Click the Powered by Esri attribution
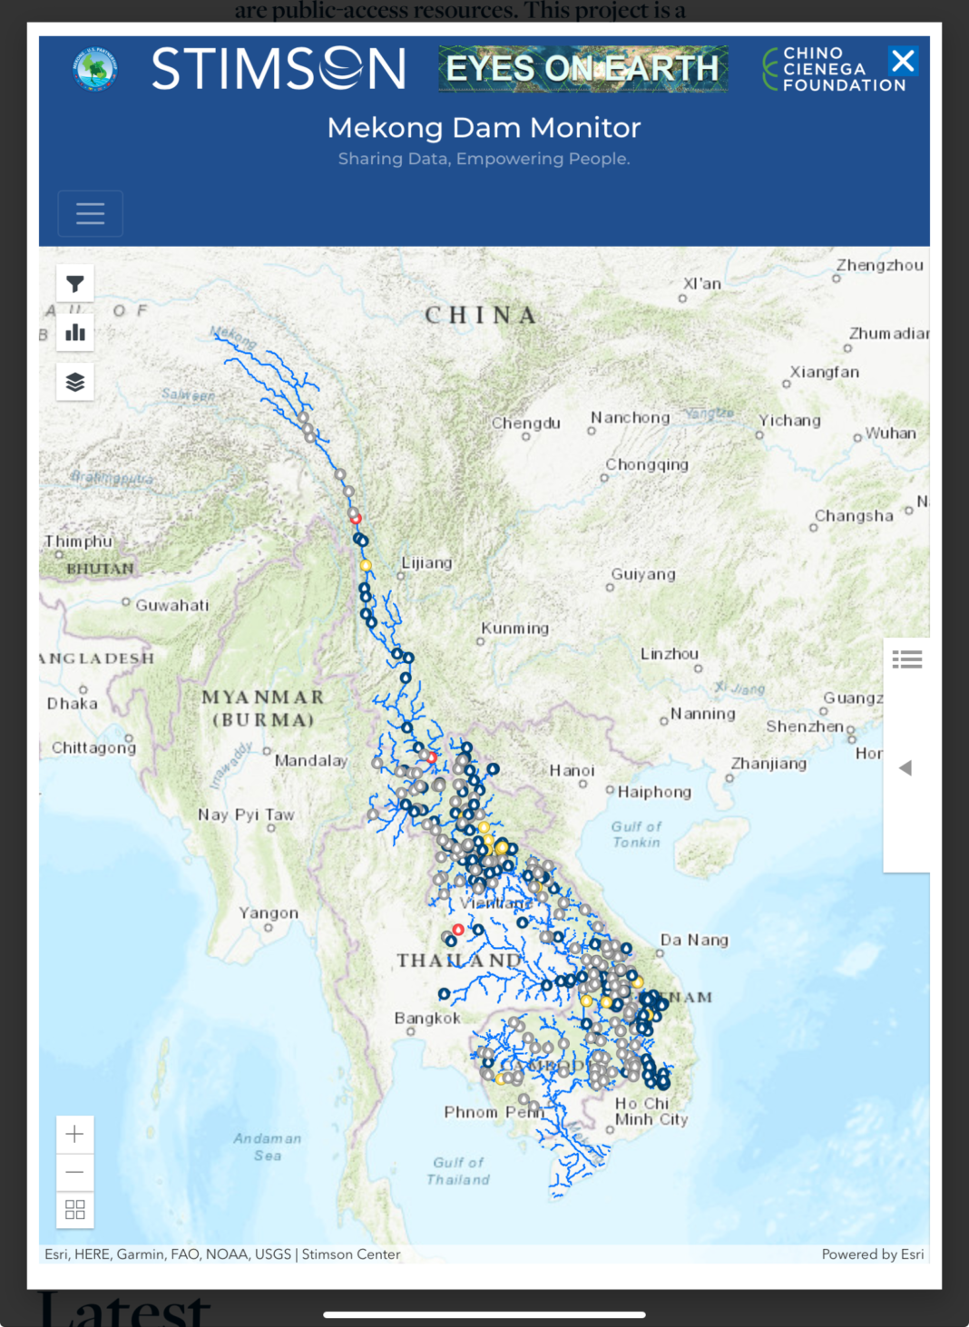The width and height of the screenshot is (969, 1327). coord(872,1254)
